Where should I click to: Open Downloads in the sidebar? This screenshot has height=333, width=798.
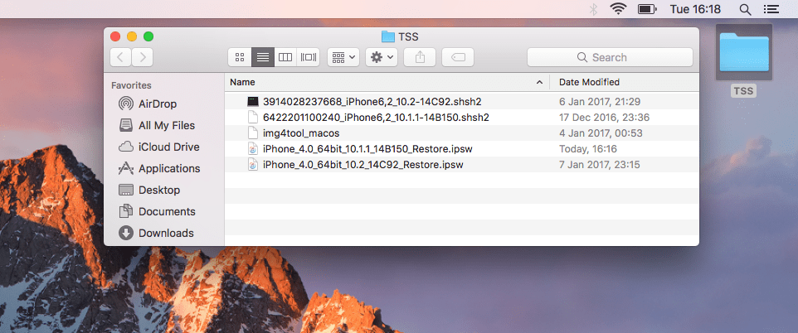point(156,233)
